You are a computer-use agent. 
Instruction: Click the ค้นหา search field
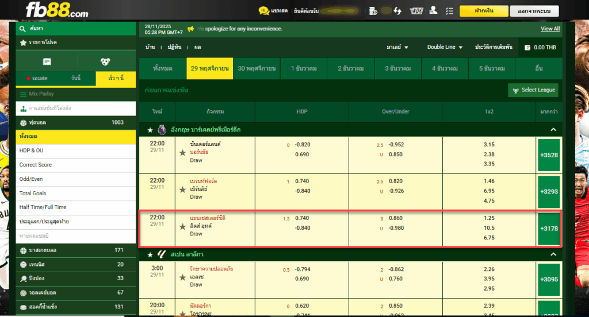75,29
